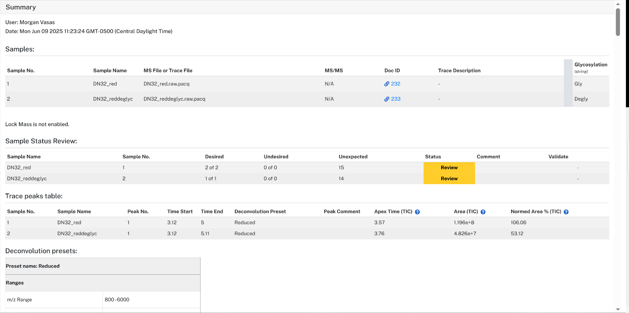Click the Summary panel header

click(x=307, y=7)
